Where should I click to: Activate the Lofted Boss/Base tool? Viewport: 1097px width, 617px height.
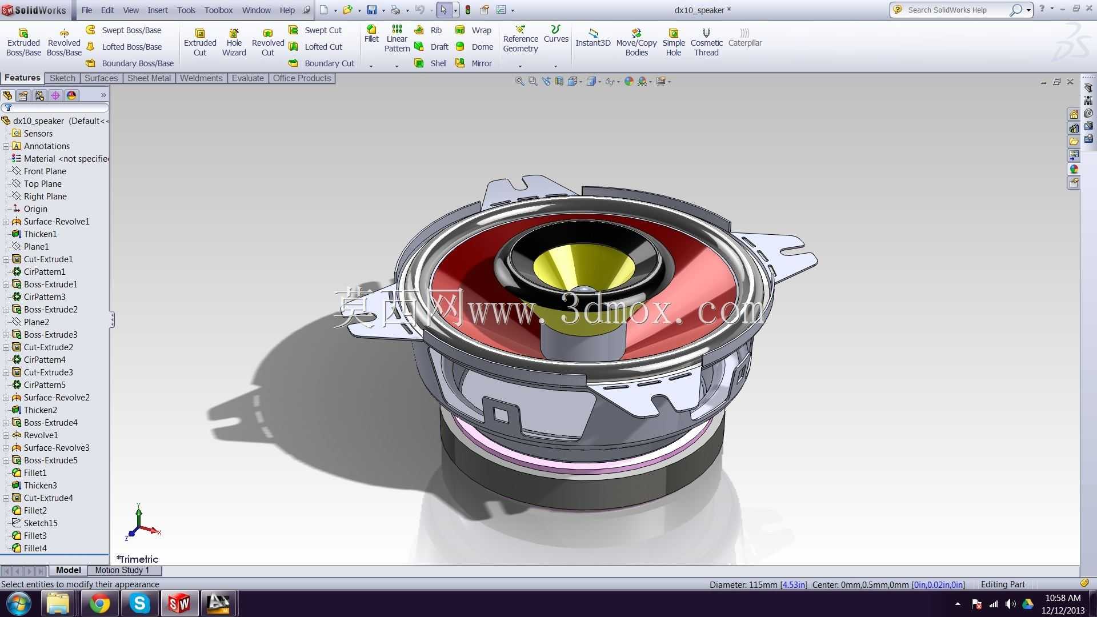pos(124,47)
